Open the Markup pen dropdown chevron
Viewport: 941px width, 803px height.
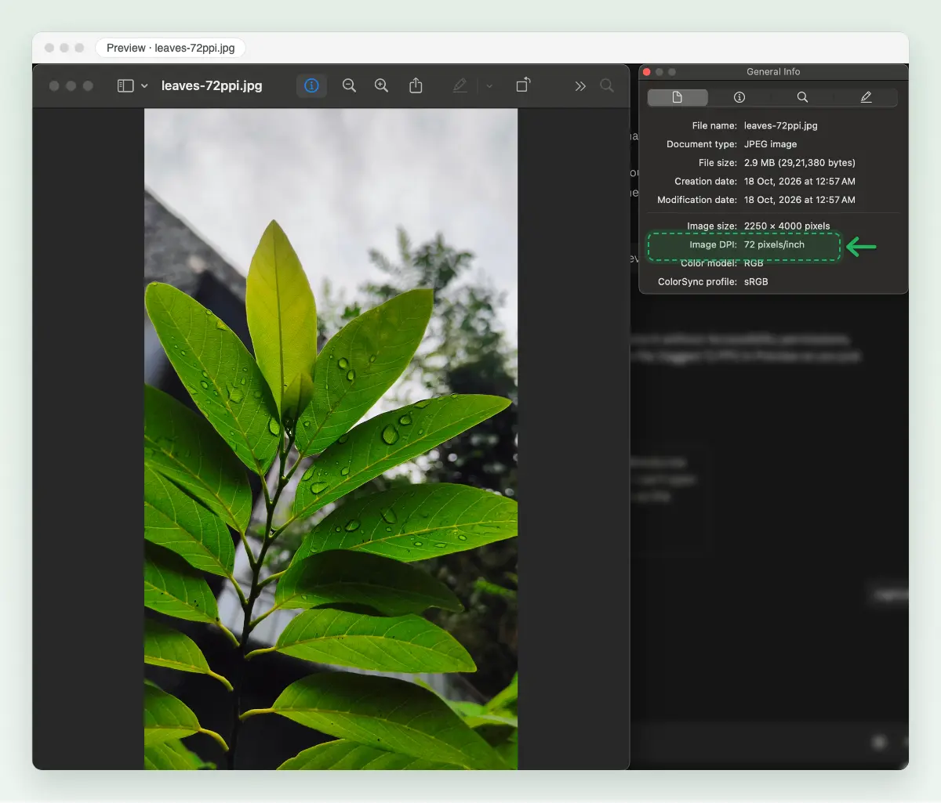[489, 86]
